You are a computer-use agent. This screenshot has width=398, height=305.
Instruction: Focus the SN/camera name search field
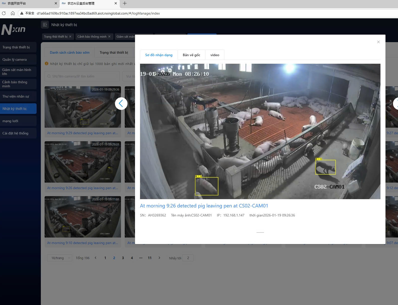[82, 76]
